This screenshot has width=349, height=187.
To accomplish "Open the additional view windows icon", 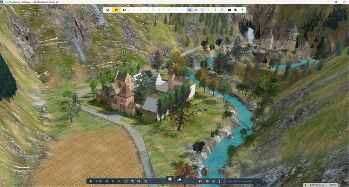I will pyautogui.click(x=222, y=10).
